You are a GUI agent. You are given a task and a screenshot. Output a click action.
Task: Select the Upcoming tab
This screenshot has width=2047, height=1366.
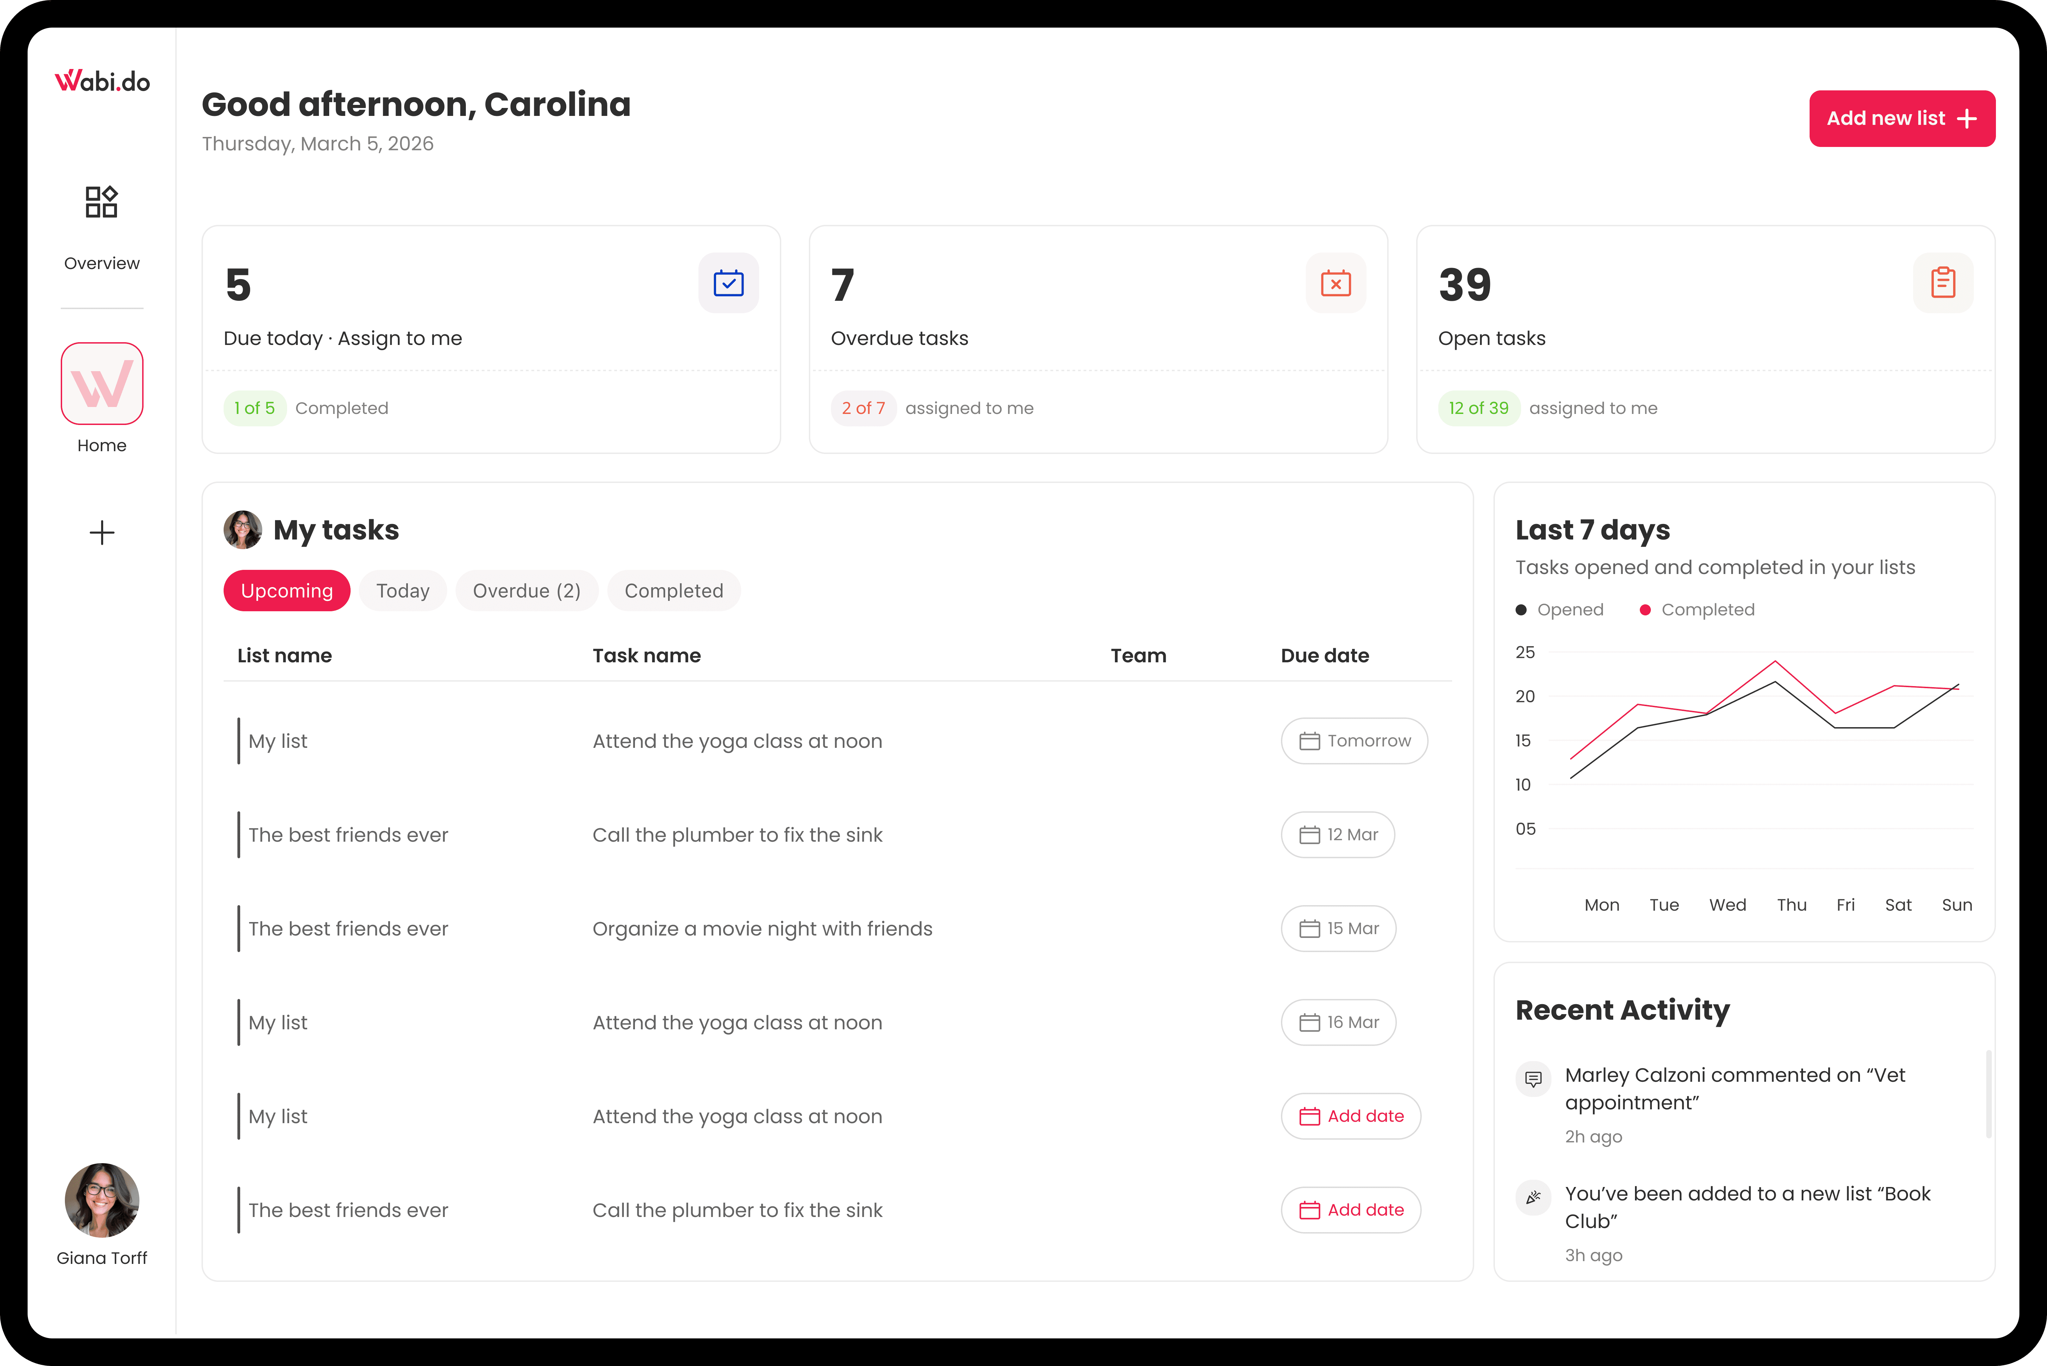click(287, 591)
